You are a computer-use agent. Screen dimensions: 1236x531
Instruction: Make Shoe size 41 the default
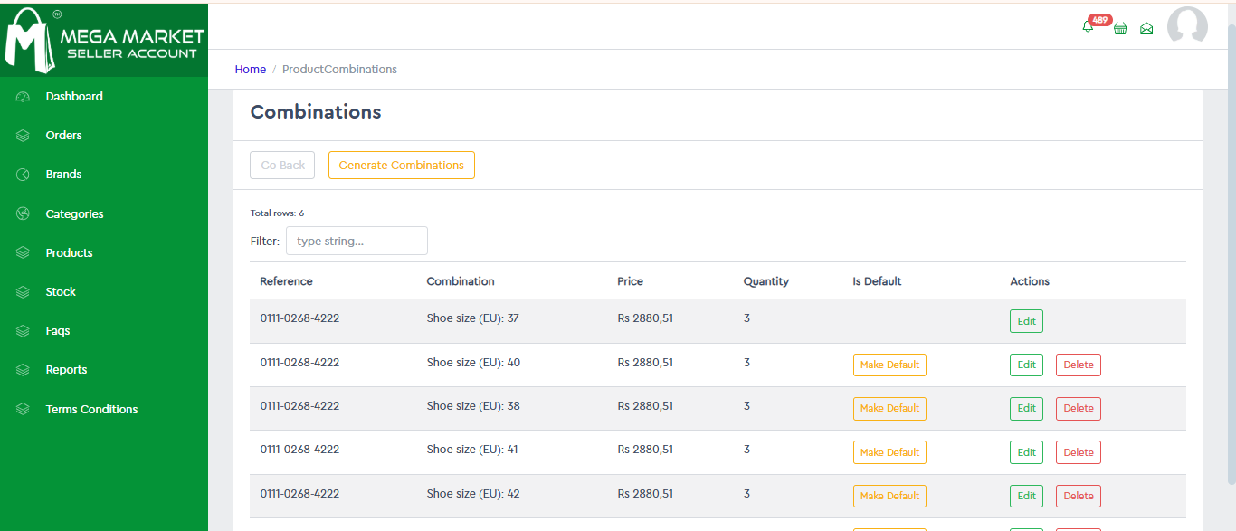[889, 452]
